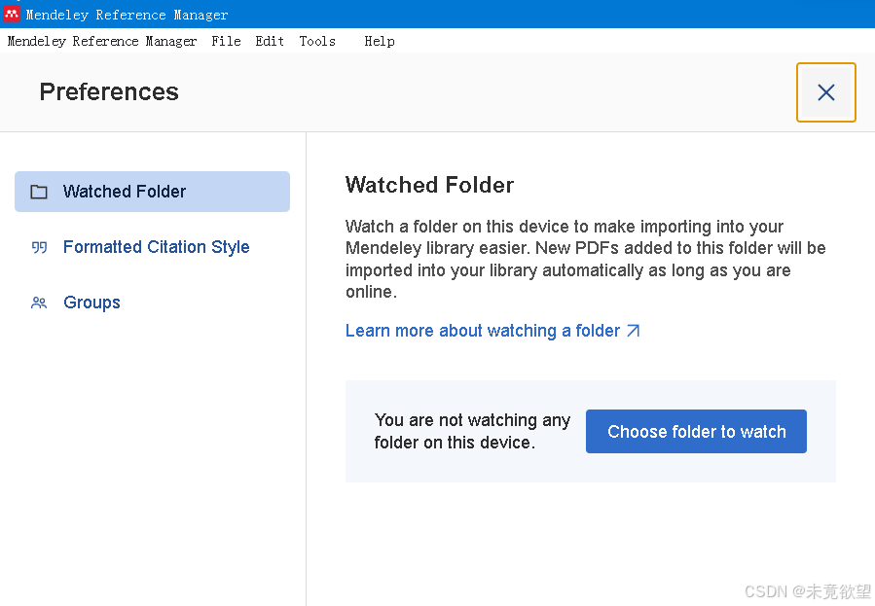Click the Preferences heading

click(109, 92)
